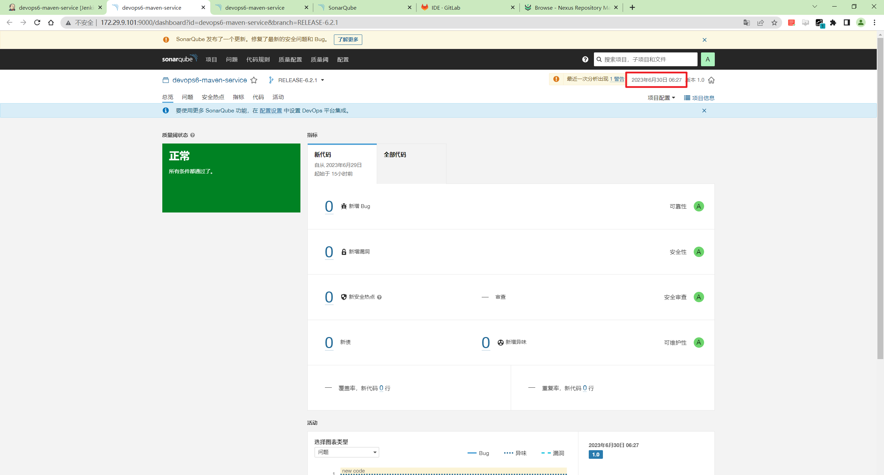Open the 项目信息 link
The width and height of the screenshot is (884, 475).
[x=699, y=98]
